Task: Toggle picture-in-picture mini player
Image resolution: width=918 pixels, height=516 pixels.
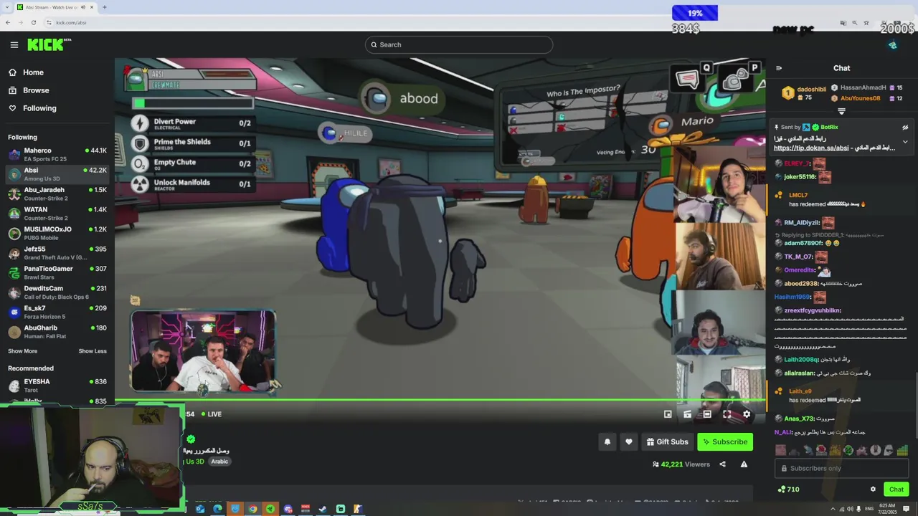Action: coord(668,414)
